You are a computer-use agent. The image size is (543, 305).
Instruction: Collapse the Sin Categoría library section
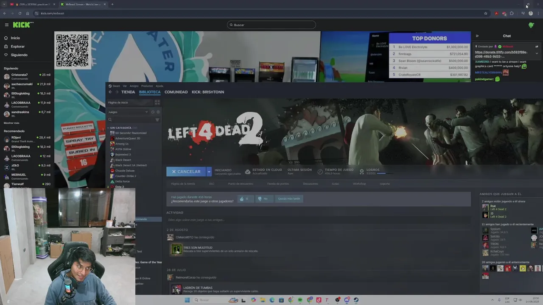tap(108, 128)
